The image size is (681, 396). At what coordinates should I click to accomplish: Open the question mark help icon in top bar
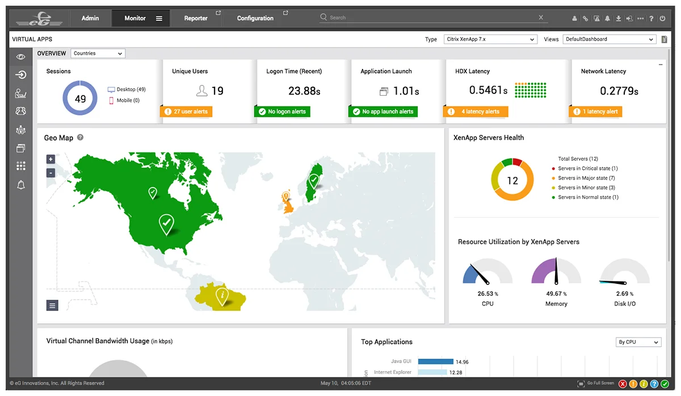click(651, 19)
